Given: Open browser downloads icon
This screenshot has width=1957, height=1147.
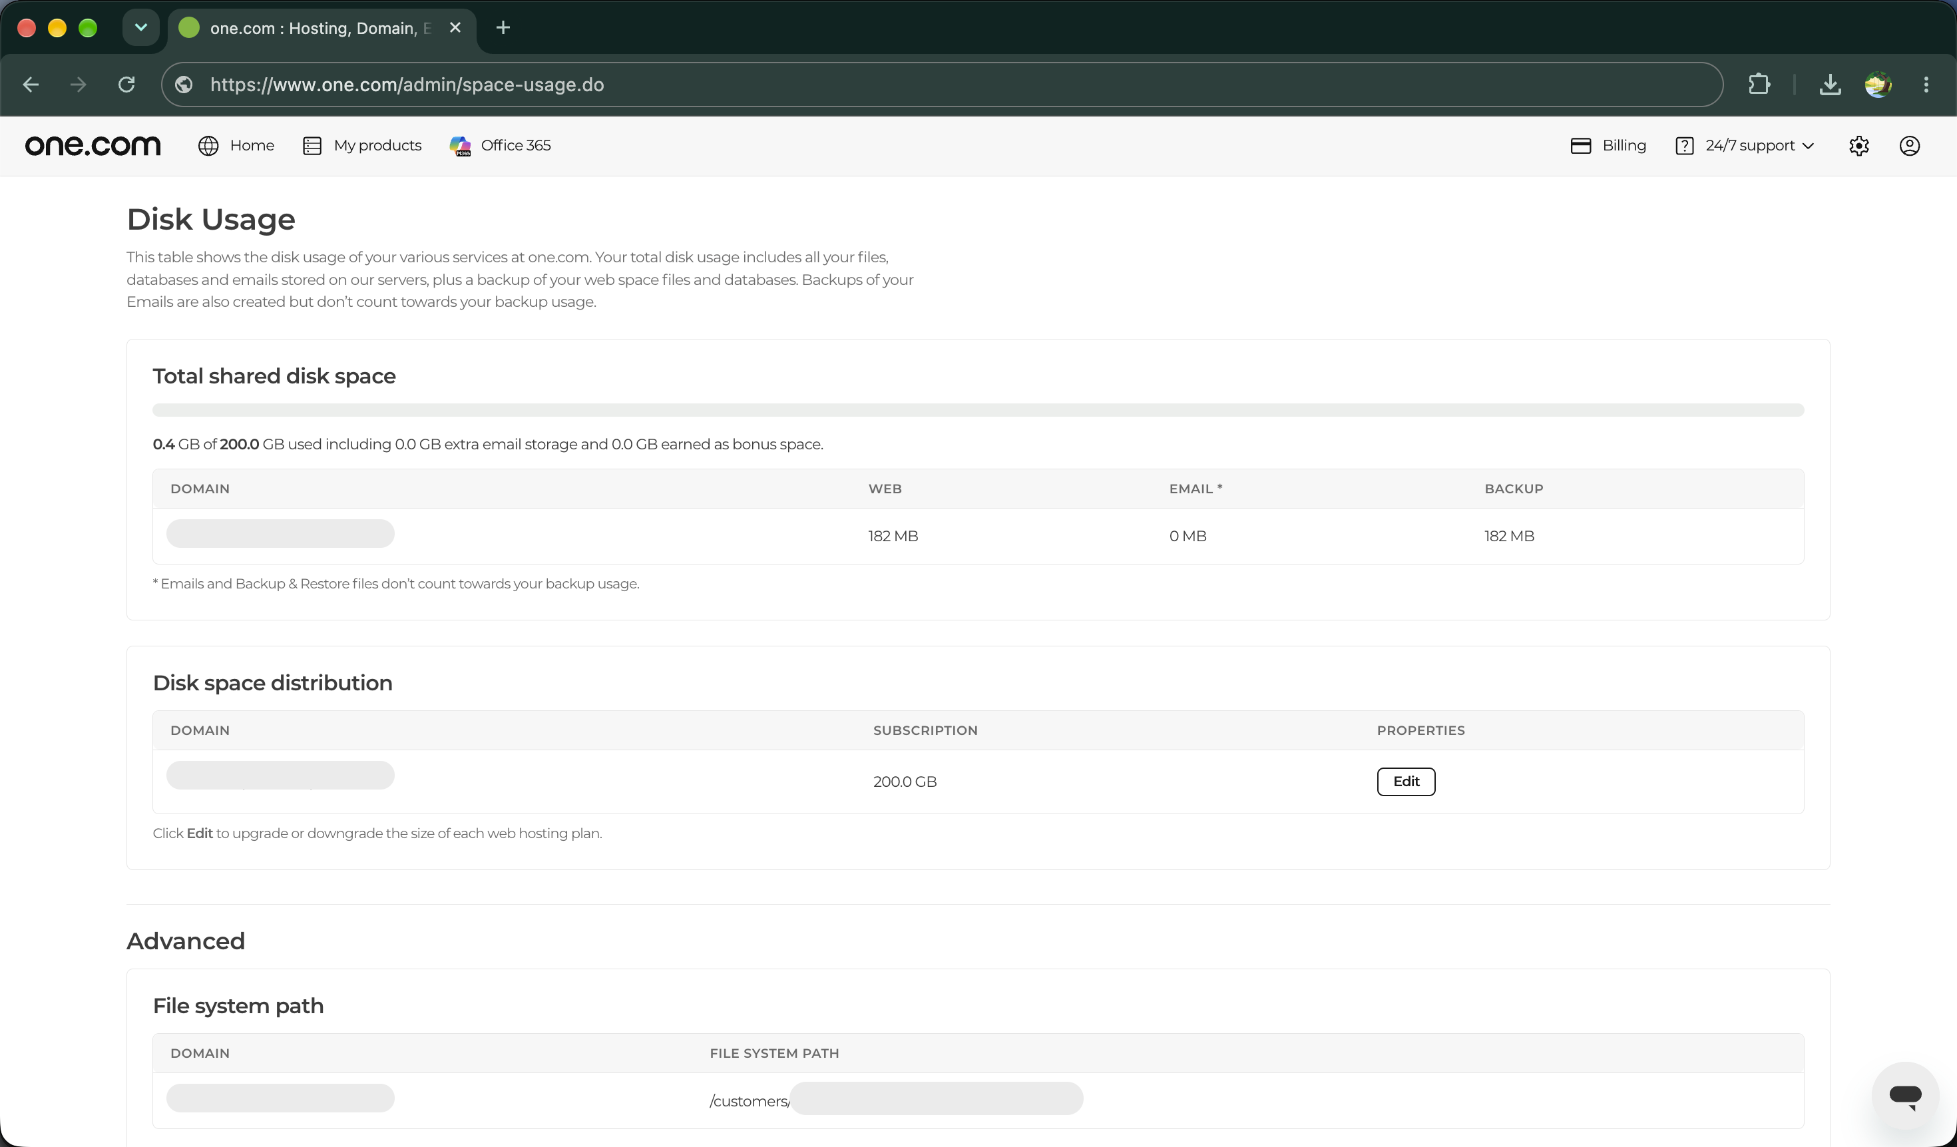Looking at the screenshot, I should coord(1830,84).
